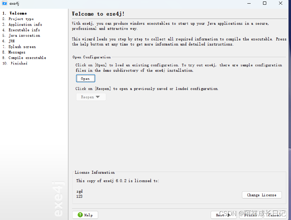
Task: Click the 'Open Configuration' section label
Action: [x=92, y=57]
